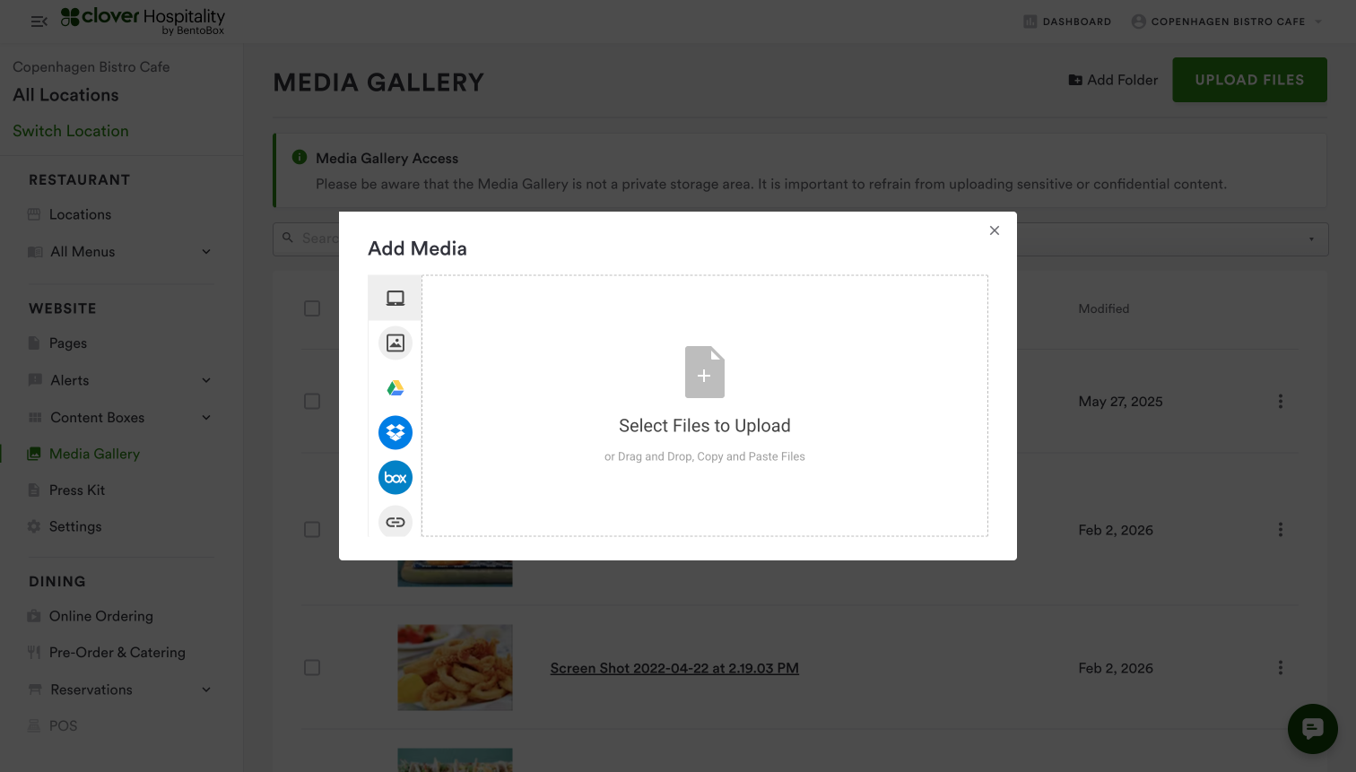The height and width of the screenshot is (772, 1356).
Task: Select the Dropbox source icon
Action: pos(395,433)
